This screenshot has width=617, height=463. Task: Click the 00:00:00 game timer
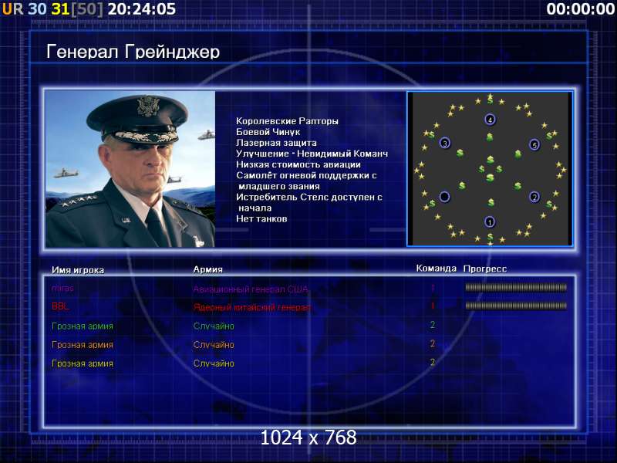tap(581, 8)
